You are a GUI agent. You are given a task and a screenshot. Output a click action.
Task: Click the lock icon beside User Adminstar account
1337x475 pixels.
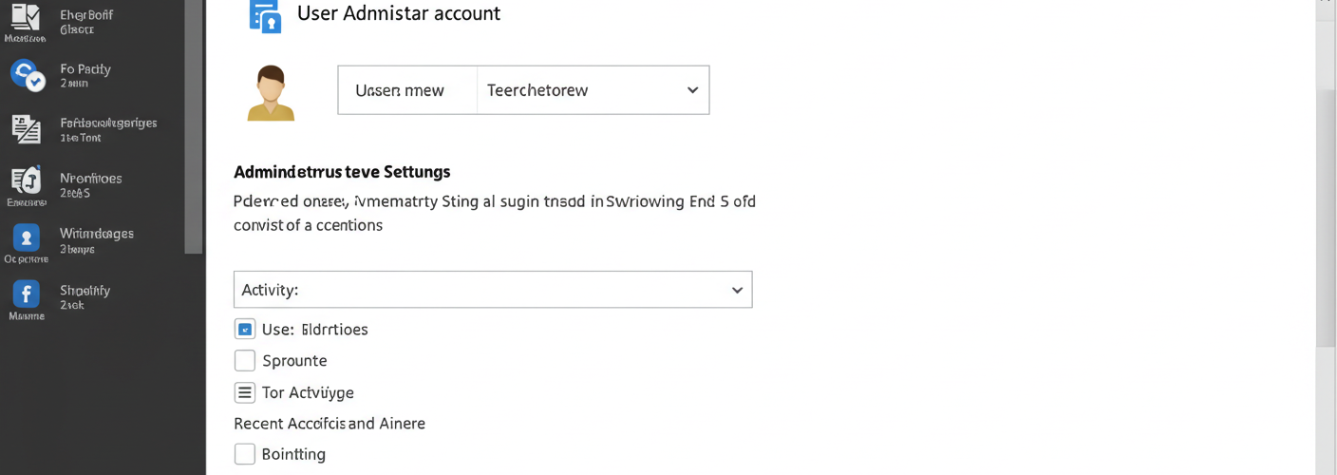pos(265,16)
